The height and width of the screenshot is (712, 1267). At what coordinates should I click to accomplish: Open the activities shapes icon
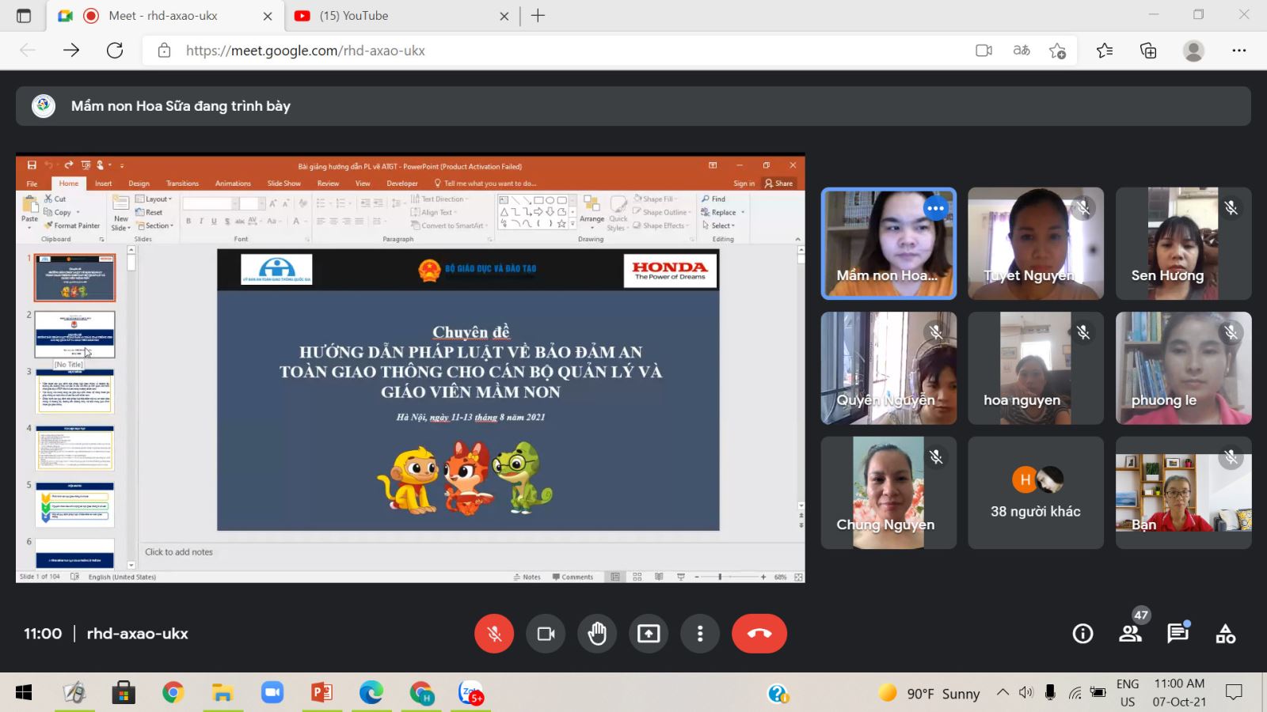click(x=1225, y=634)
